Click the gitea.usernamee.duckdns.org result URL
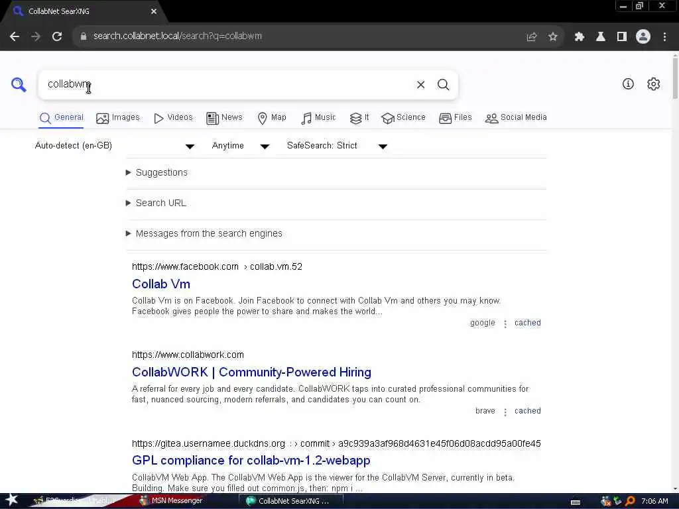Viewport: 679px width, 509px height. point(336,443)
